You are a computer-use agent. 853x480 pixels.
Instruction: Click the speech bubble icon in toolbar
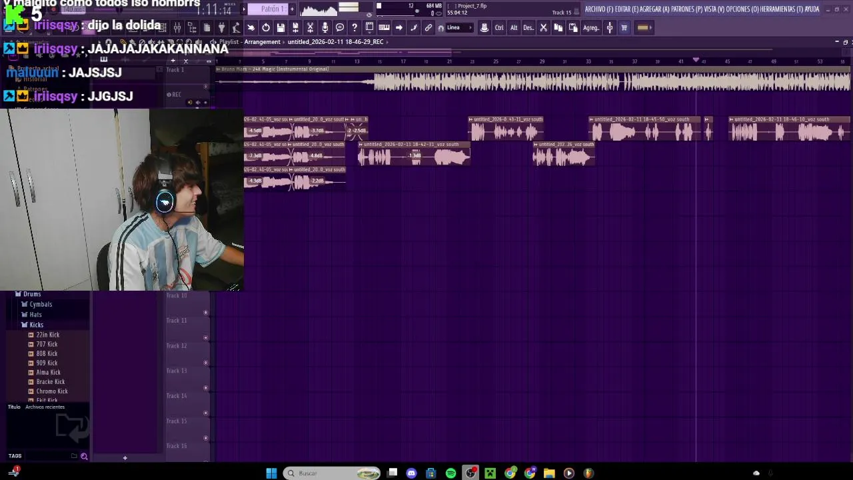coord(340,27)
